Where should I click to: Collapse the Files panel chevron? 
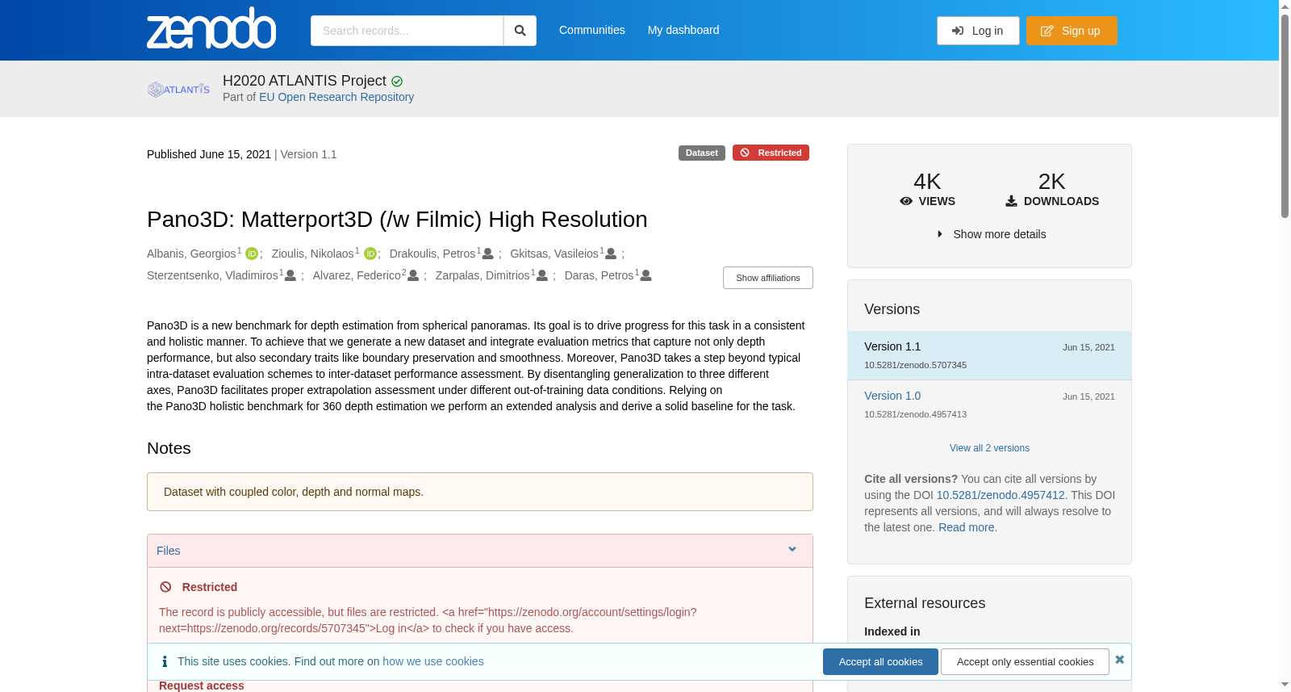(x=792, y=550)
